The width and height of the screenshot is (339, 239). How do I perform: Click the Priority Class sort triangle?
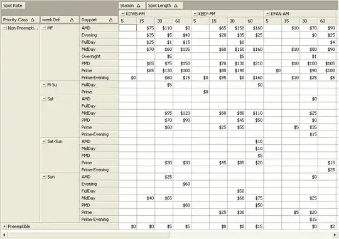33,20
